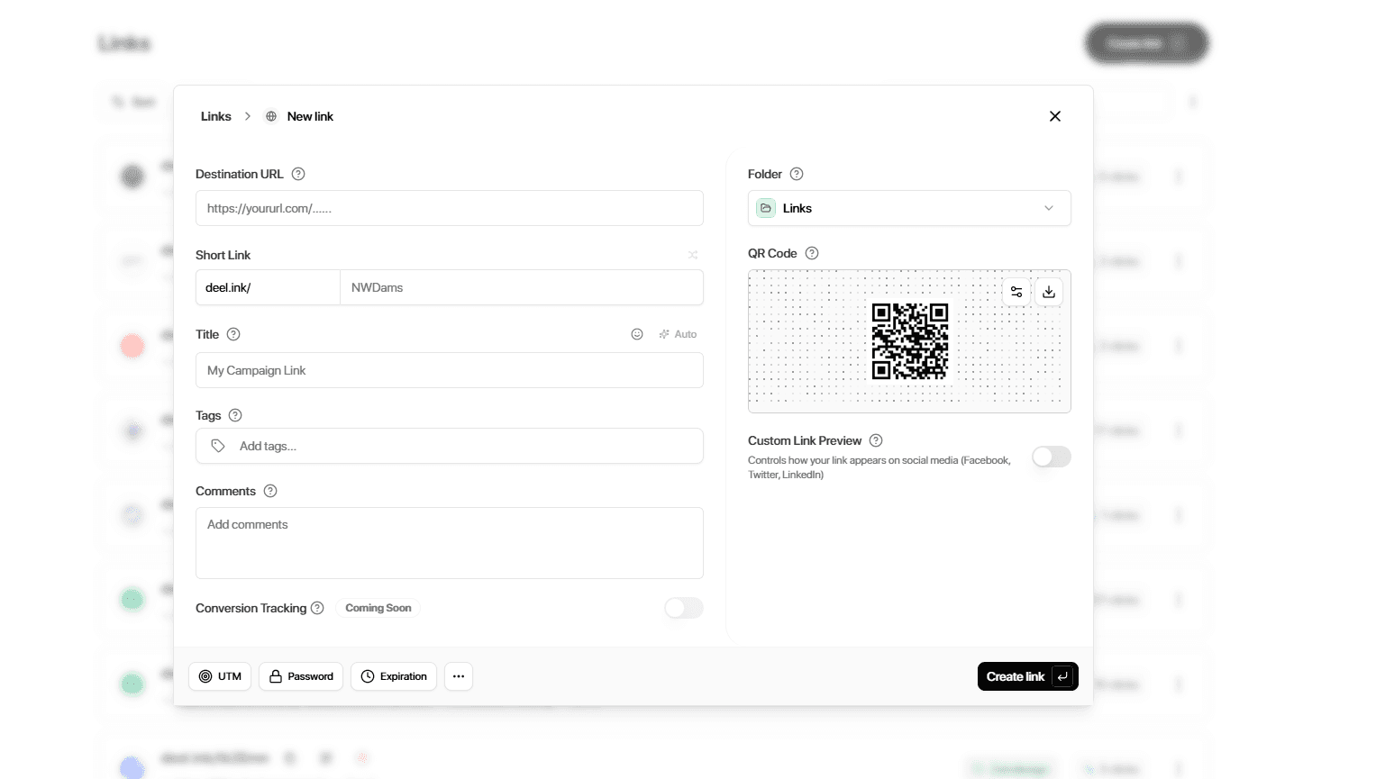Click the Destination URL input field
This screenshot has height=779, width=1376.
click(449, 208)
